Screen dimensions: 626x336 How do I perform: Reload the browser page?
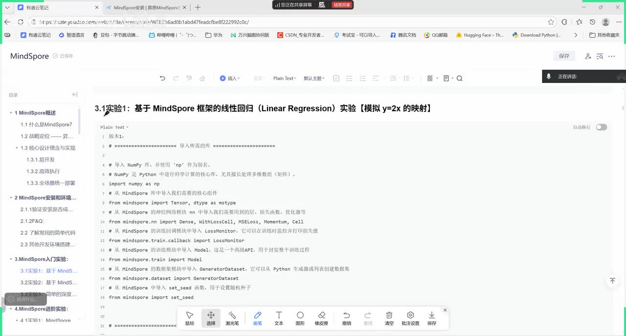(x=21, y=22)
